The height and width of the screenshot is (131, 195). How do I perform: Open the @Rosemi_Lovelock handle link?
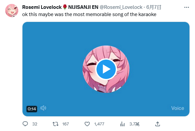tap(121, 7)
